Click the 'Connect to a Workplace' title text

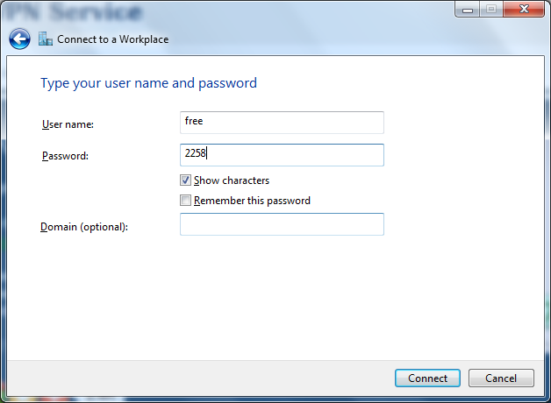[113, 39]
